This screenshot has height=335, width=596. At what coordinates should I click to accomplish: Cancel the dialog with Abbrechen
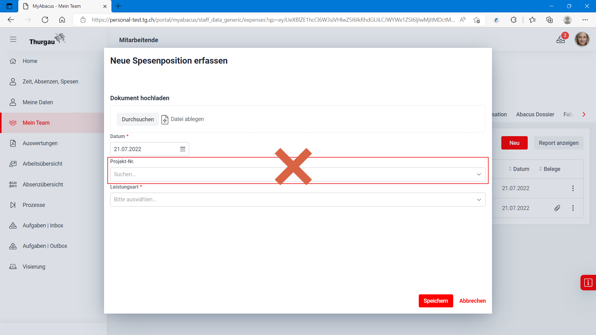472,301
